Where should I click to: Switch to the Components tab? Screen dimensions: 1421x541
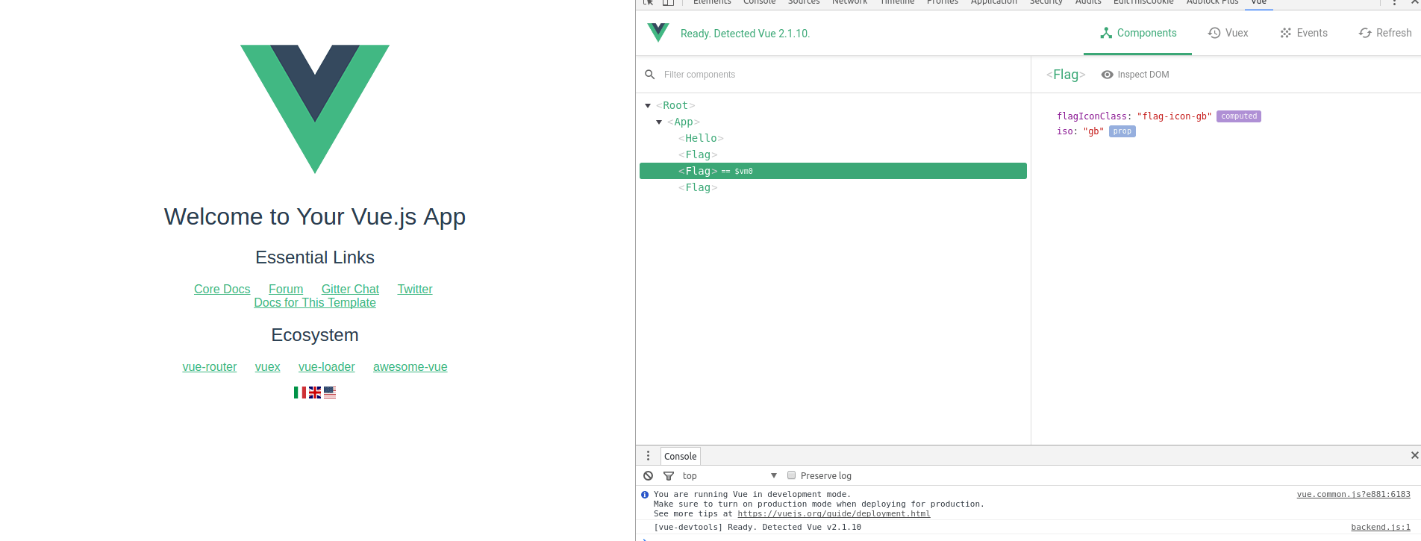tap(1137, 33)
